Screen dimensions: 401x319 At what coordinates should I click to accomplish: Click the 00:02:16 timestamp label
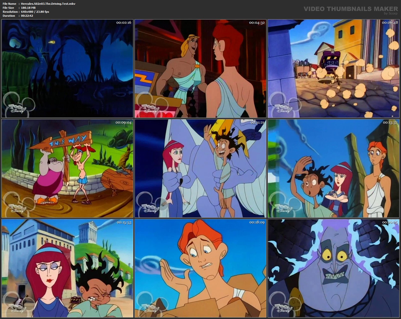(x=124, y=22)
